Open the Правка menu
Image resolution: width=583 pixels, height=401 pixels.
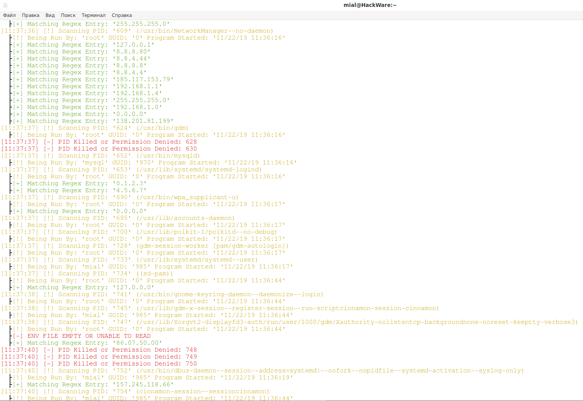[x=30, y=15]
